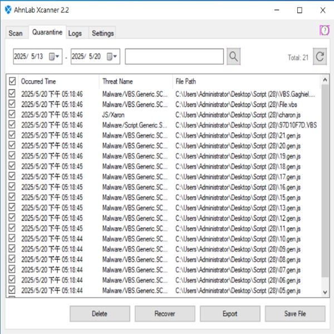Open the start date 2025/5/13 calendar dropdown
Image resolution: width=334 pixels, height=334 pixels.
click(x=54, y=57)
